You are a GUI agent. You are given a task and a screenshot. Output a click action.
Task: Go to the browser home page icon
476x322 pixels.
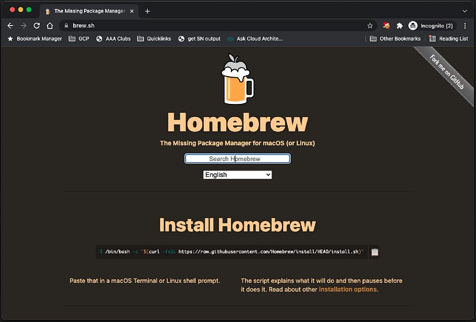[50, 26]
